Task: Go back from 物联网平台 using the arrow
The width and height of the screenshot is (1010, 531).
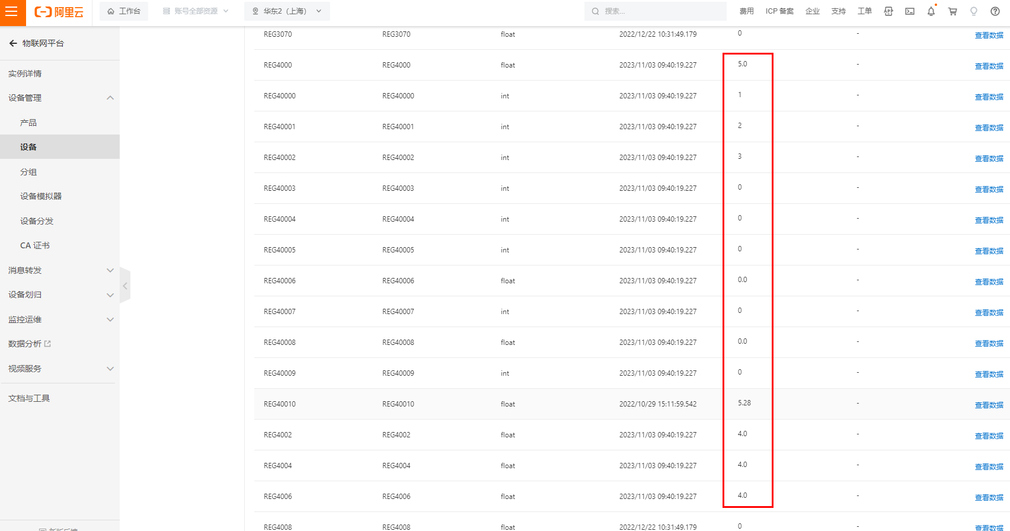Action: click(x=13, y=43)
